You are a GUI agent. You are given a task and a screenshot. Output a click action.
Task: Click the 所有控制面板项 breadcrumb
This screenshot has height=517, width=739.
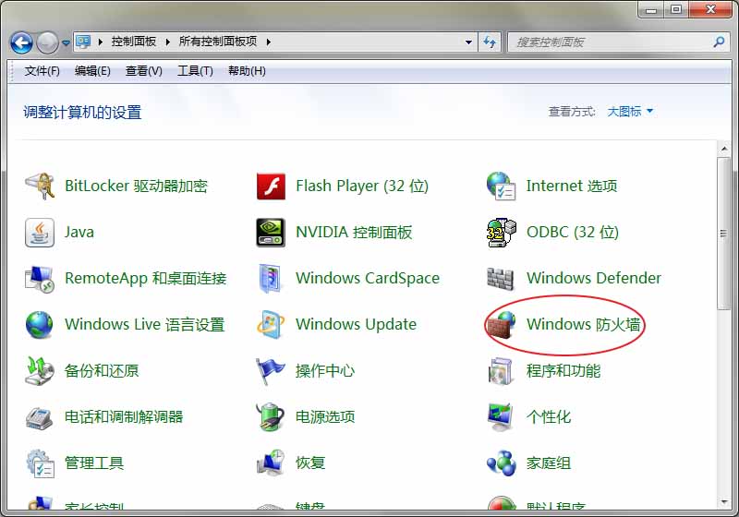[218, 42]
